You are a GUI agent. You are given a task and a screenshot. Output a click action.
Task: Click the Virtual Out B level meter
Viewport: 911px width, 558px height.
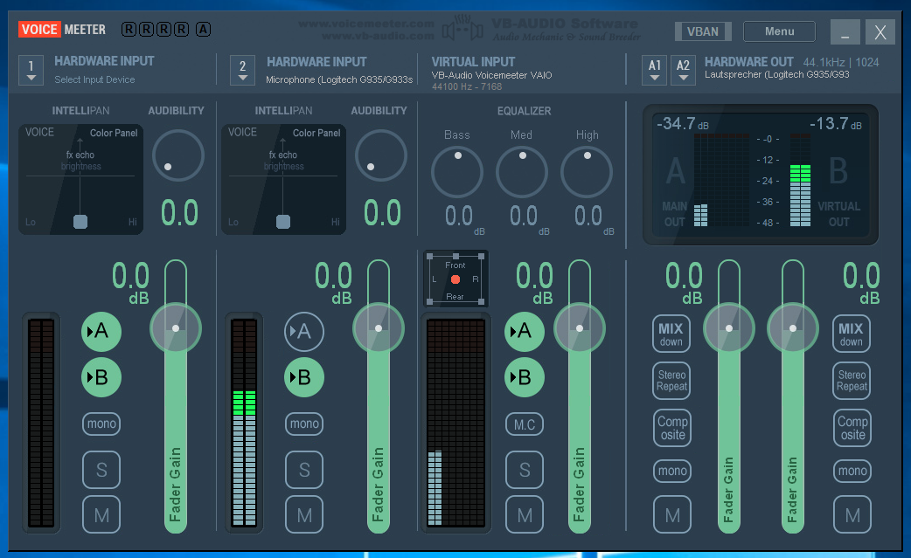pos(800,181)
